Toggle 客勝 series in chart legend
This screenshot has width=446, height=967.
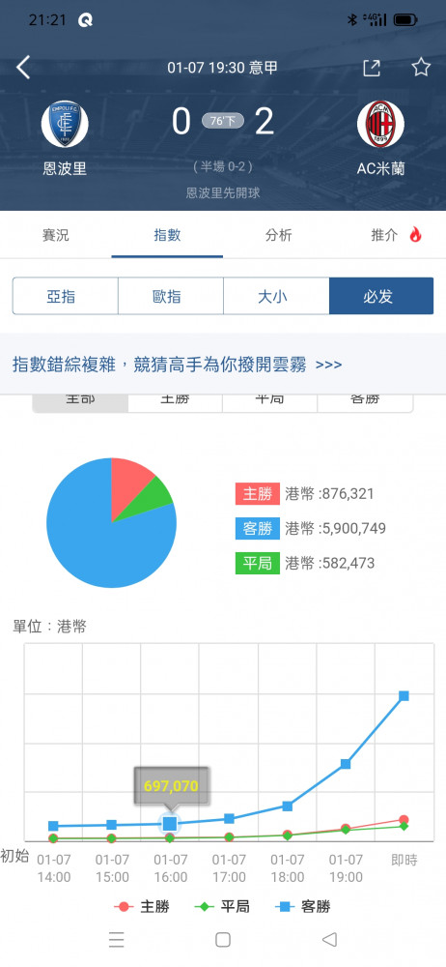tap(302, 907)
